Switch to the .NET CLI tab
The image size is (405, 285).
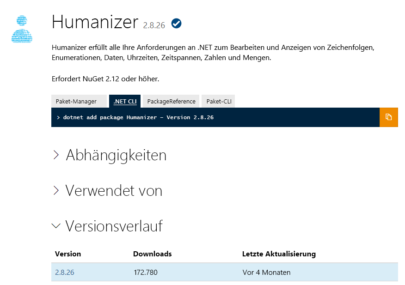pos(124,101)
